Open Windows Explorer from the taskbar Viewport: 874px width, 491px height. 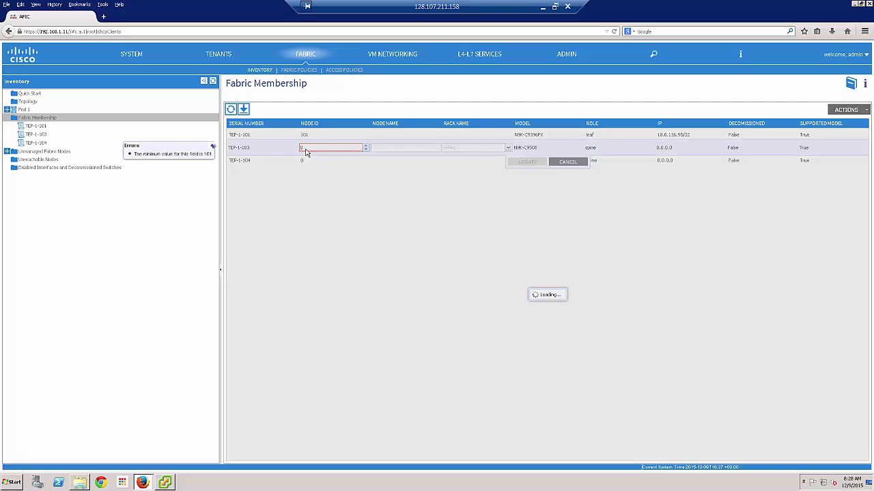(x=79, y=483)
